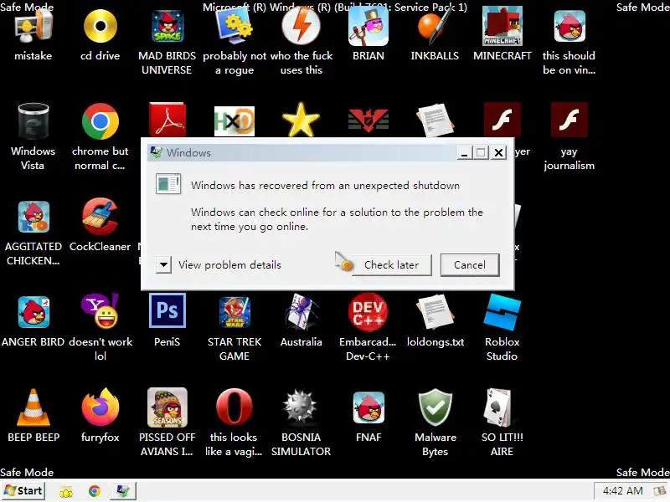Screen dimensions: 670x502
Task: Open the Windows Vista recycle bin
Action: (33, 121)
